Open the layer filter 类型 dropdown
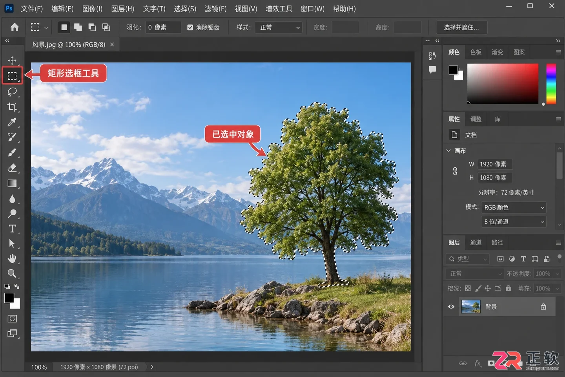 click(x=467, y=259)
